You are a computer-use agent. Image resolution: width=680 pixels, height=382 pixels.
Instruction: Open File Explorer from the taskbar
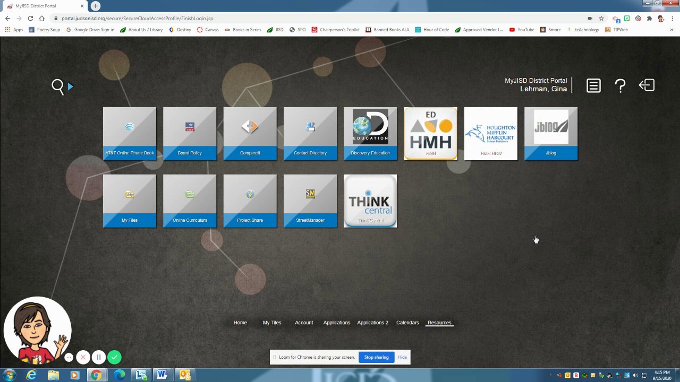click(x=53, y=375)
